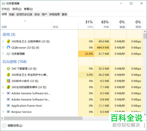This screenshot has width=147, height=131.
Task: Click the horizontal scrollbar thumb
Action: tap(43, 118)
